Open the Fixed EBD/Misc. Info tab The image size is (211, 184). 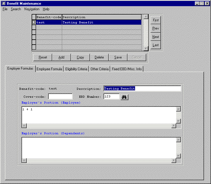(x=127, y=69)
